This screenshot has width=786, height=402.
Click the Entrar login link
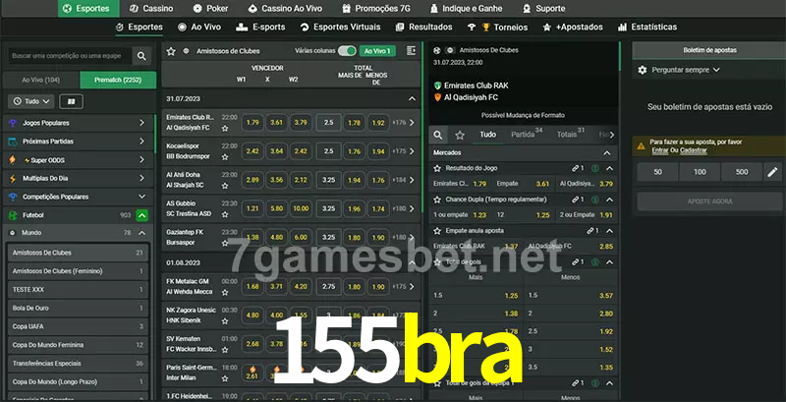pos(659,150)
